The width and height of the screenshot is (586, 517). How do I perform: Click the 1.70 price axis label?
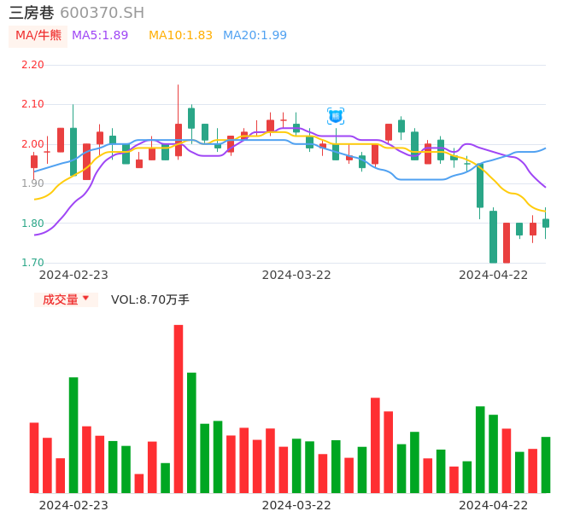[32, 263]
